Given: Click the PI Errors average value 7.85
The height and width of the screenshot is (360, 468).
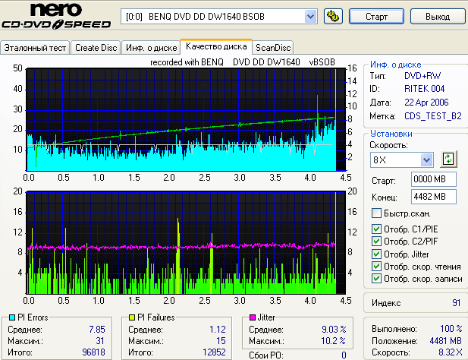Looking at the screenshot, I should pos(97,329).
